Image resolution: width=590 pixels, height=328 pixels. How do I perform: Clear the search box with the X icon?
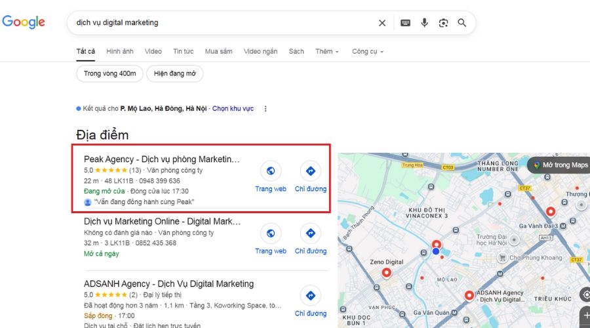(382, 23)
